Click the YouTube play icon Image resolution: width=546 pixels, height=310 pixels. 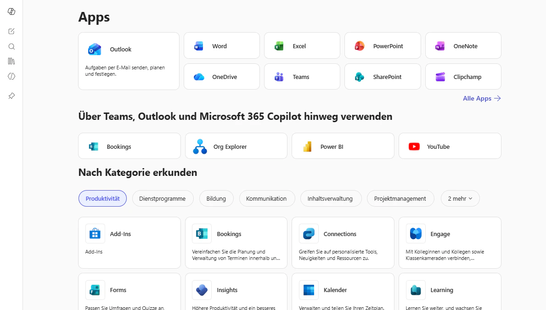[414, 147]
